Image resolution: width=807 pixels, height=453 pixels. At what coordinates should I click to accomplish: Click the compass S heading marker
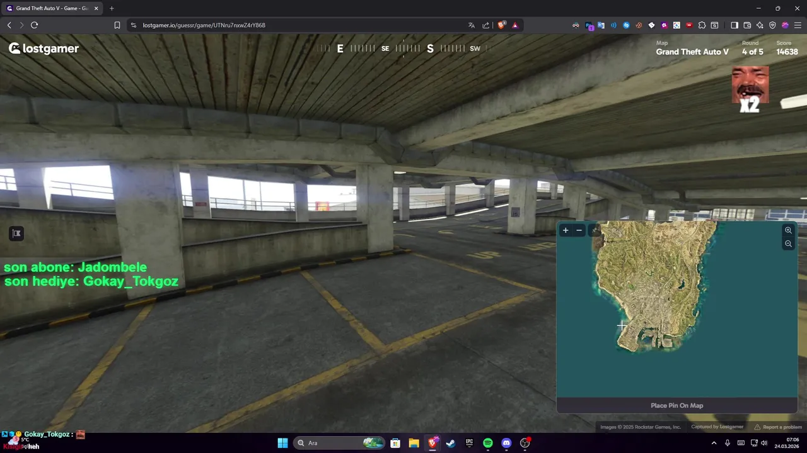[x=430, y=48]
